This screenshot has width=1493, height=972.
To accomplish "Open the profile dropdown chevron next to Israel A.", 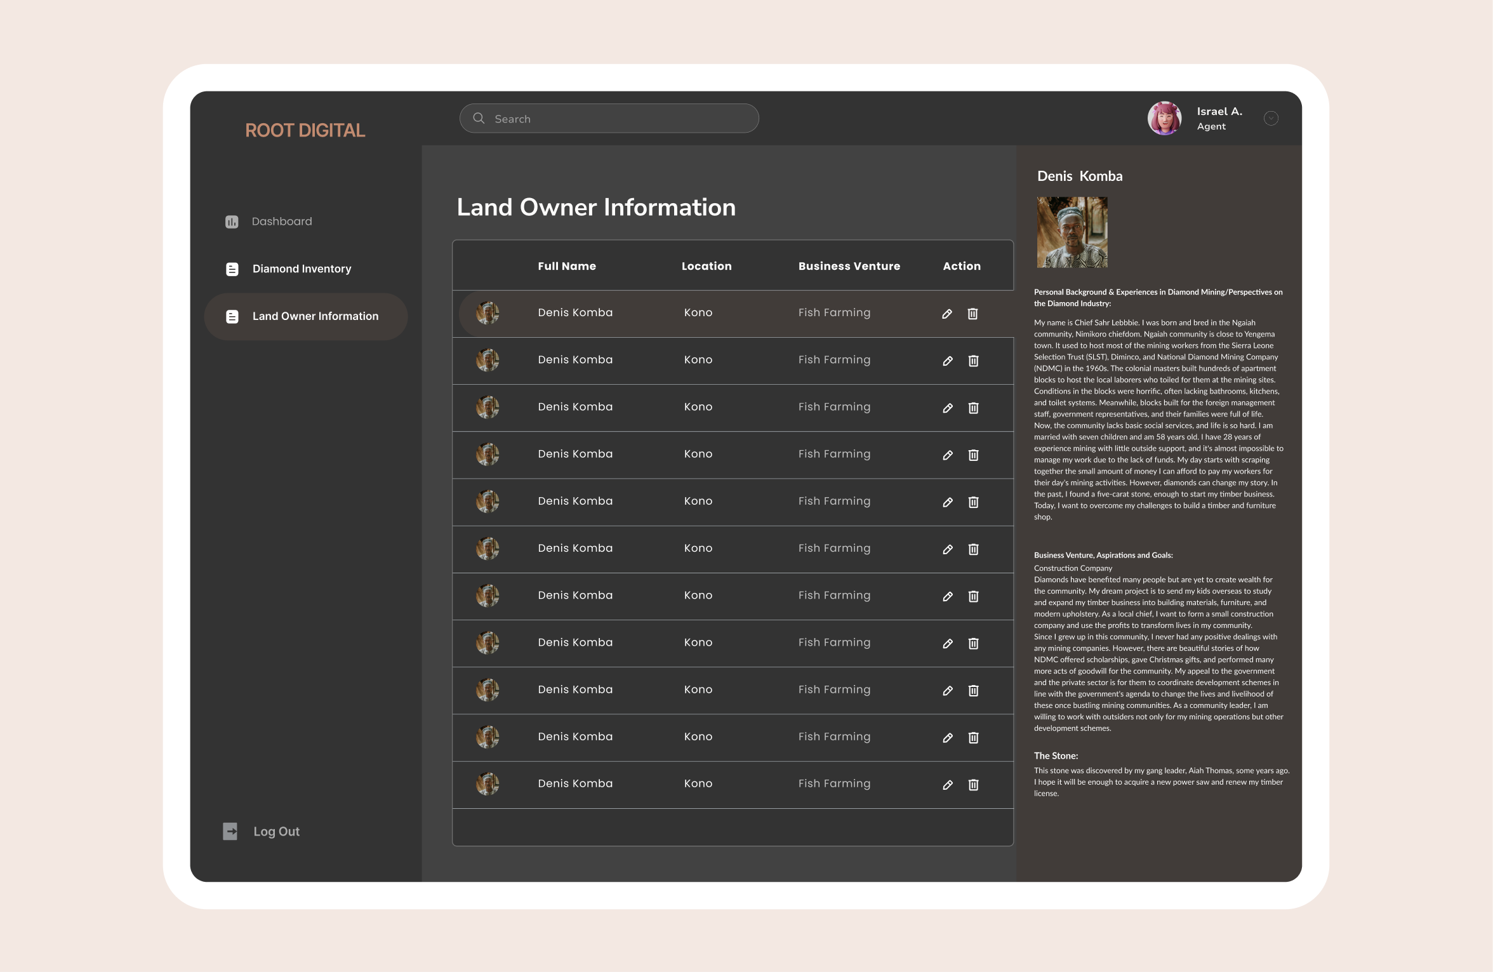I will pyautogui.click(x=1271, y=118).
